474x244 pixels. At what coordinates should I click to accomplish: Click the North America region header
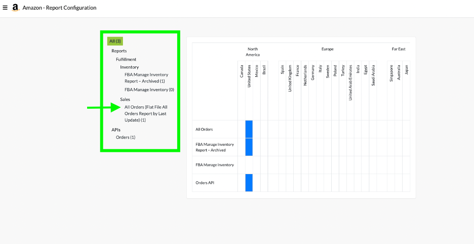[x=253, y=52]
